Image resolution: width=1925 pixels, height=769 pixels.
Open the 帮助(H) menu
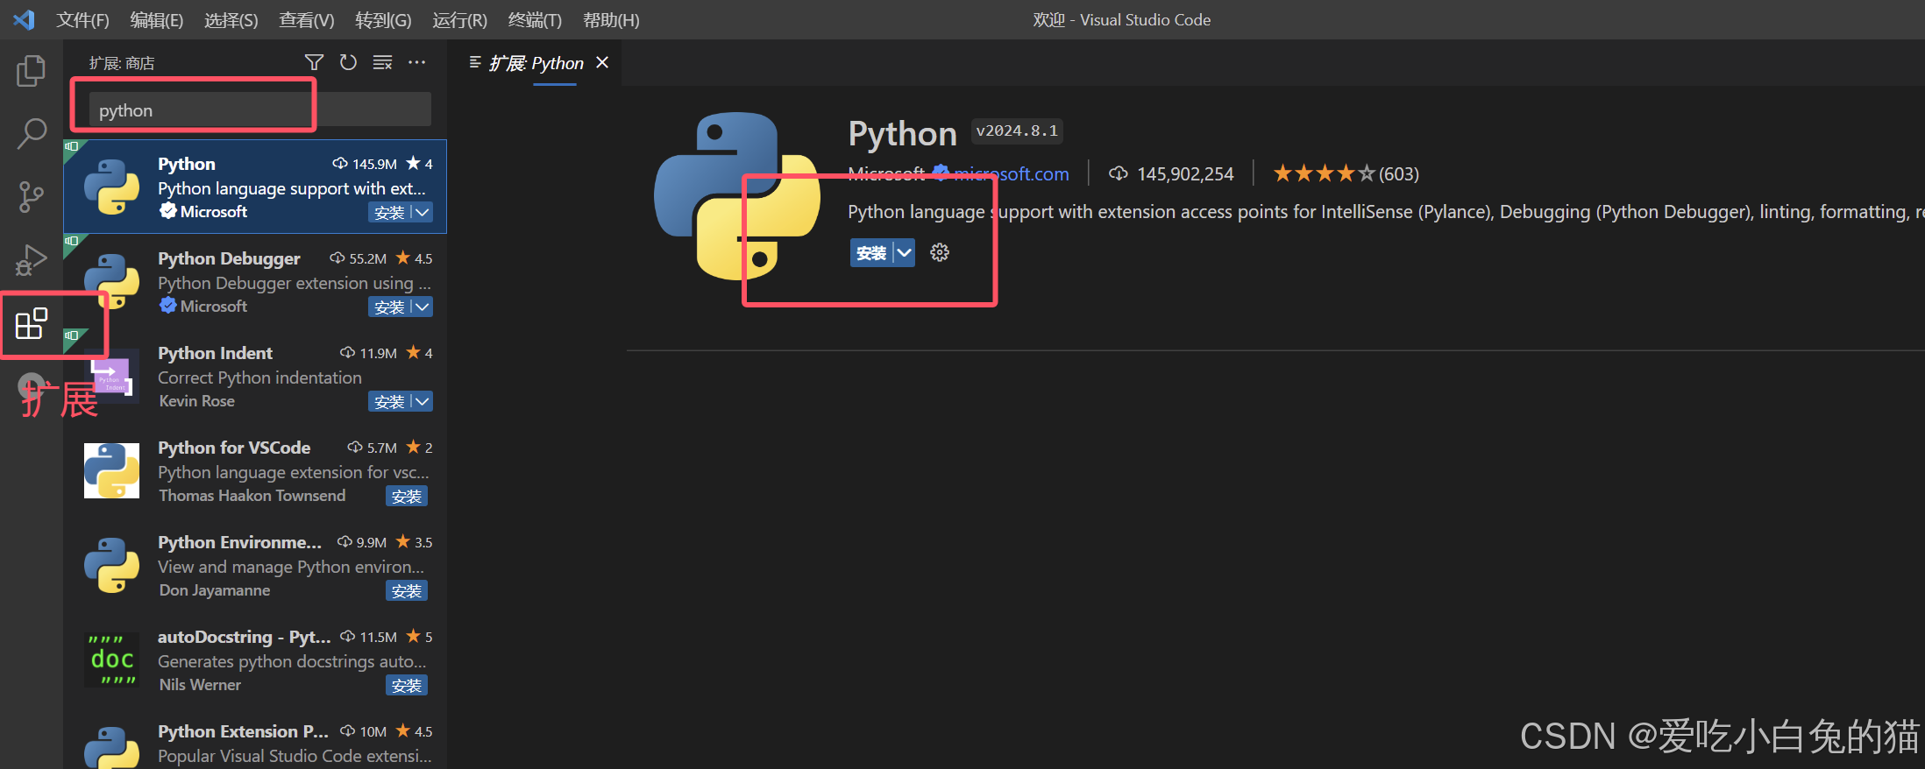tap(611, 19)
